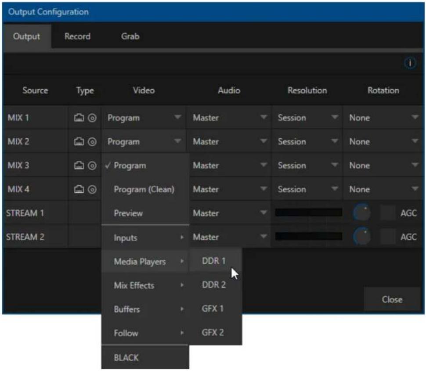Click STREAM 2 audio gain knob
The image size is (426, 371).
point(362,237)
